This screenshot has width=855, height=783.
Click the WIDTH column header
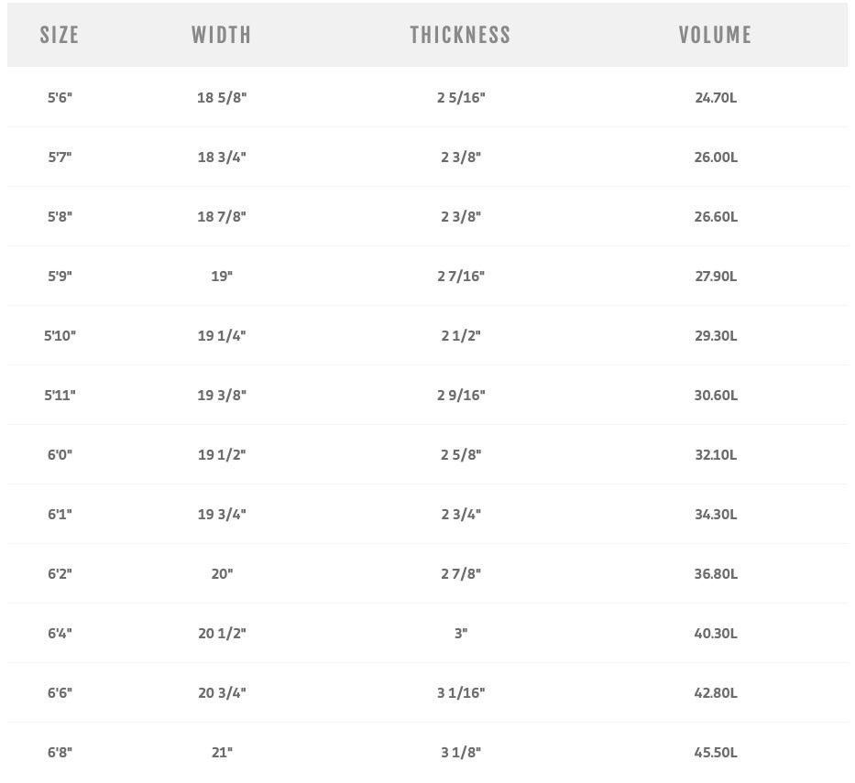[x=222, y=35]
